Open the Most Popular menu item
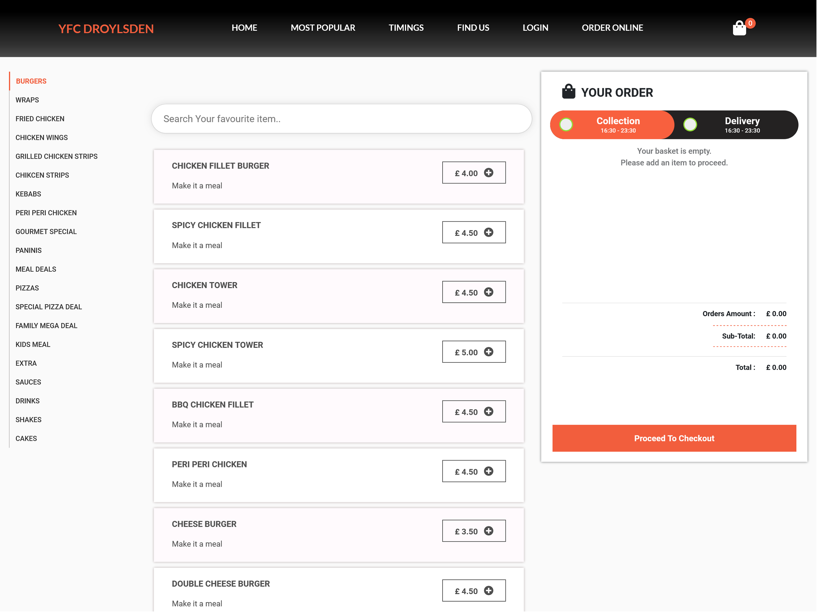817x612 pixels. (x=323, y=28)
